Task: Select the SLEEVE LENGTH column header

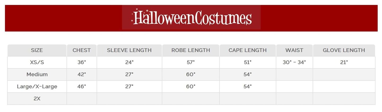Action: 129,50
